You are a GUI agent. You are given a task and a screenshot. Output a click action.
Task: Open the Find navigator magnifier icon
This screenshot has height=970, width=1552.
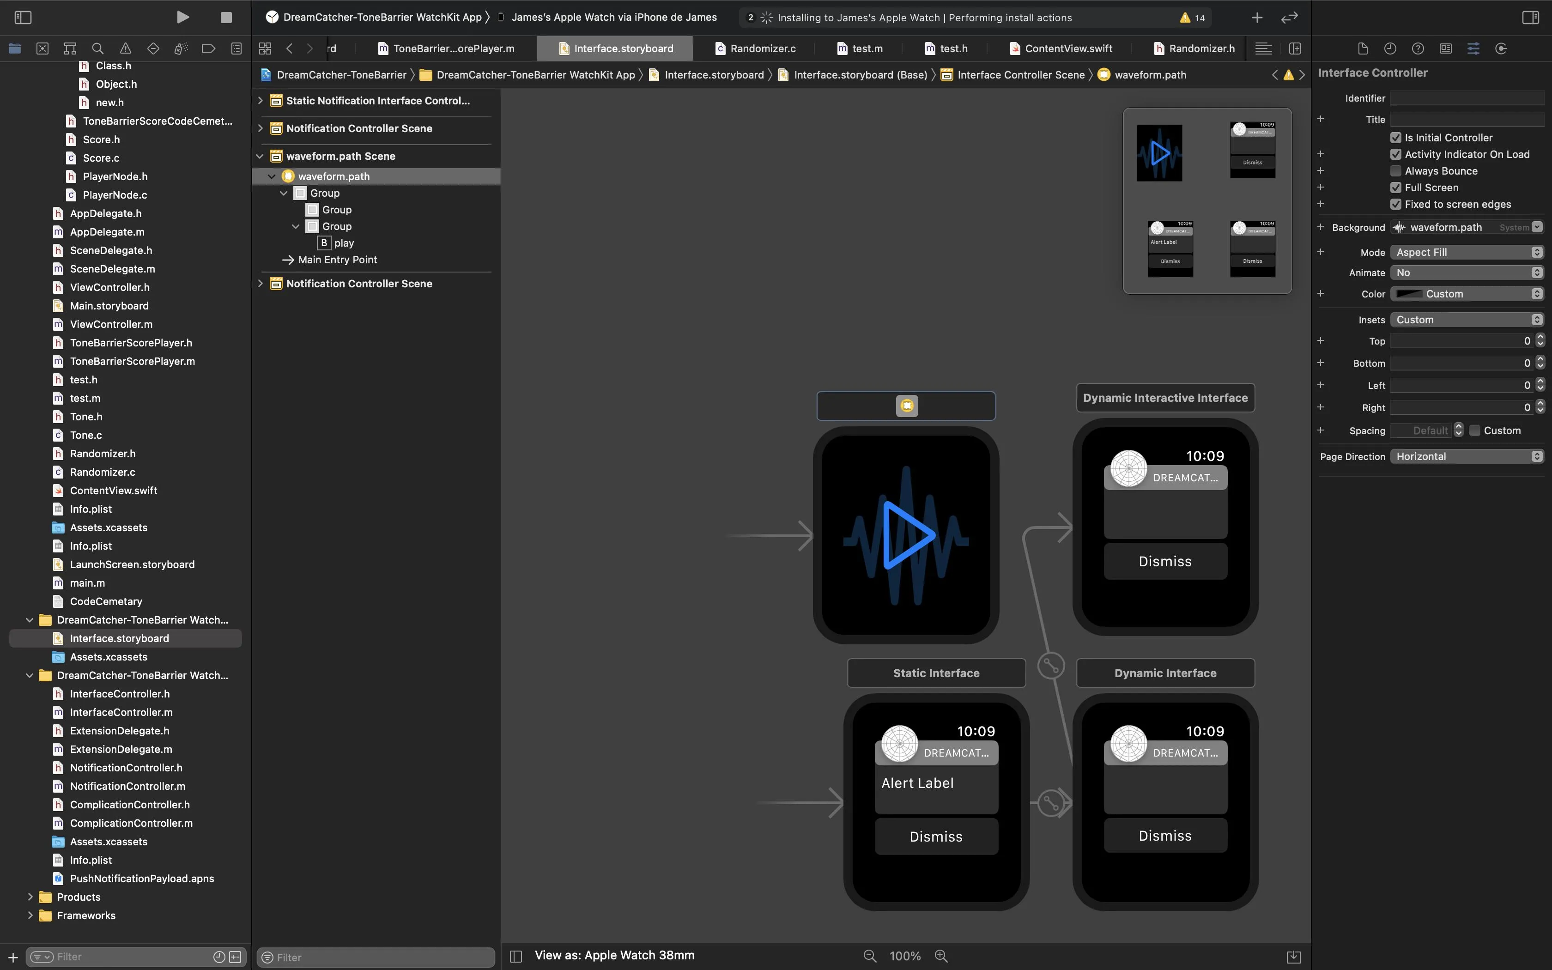pos(97,48)
